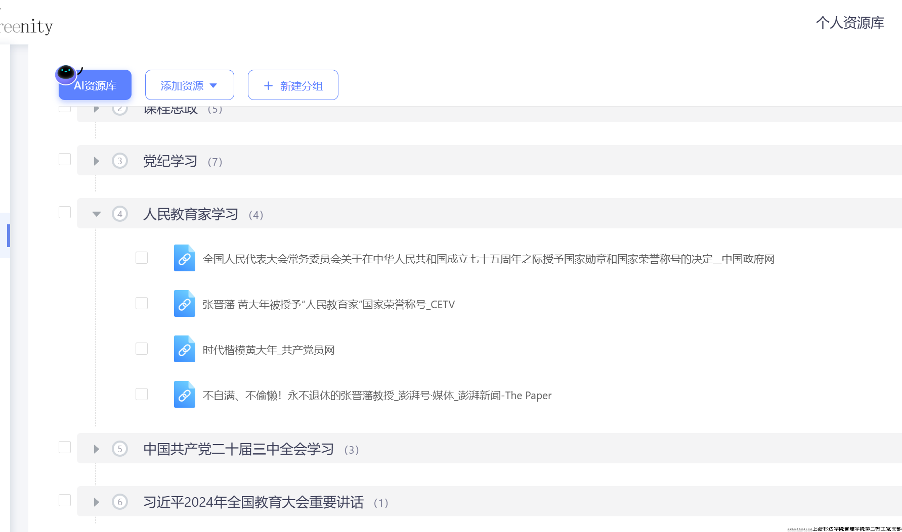Open the 添加资源 dropdown

click(190, 85)
